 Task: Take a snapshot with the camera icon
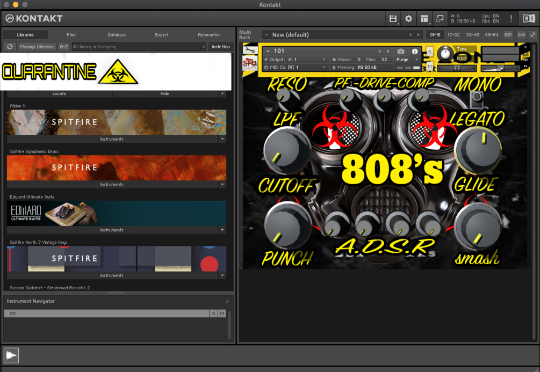click(x=401, y=52)
